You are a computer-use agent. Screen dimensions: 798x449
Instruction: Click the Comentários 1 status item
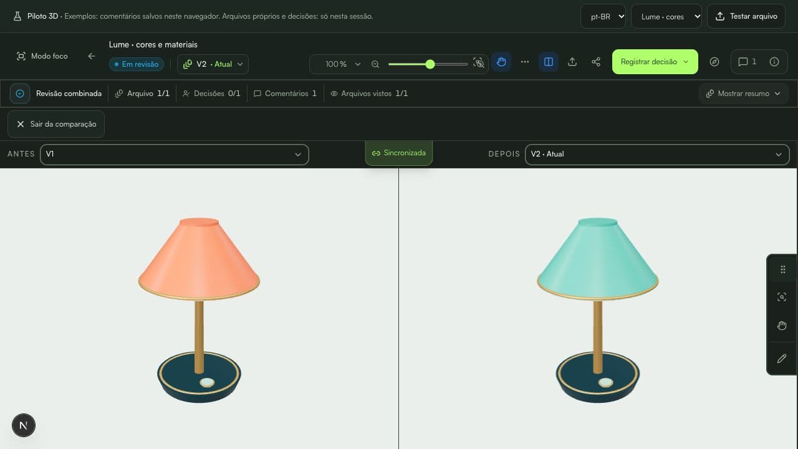coord(285,94)
